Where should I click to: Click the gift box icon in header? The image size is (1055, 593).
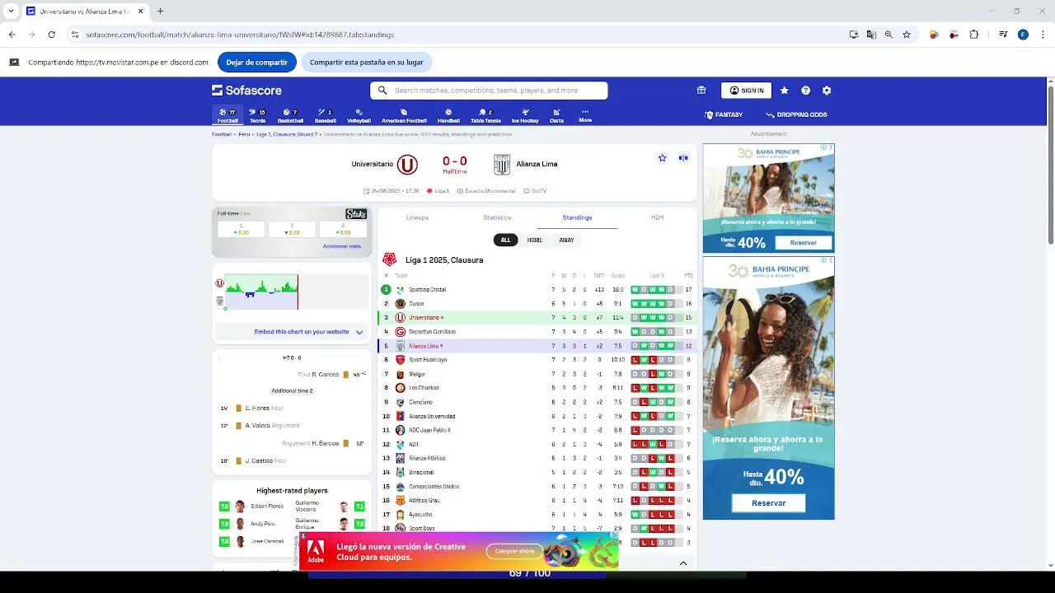[701, 91]
